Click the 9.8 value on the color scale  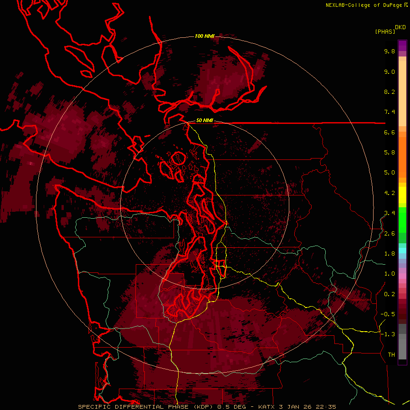389,51
